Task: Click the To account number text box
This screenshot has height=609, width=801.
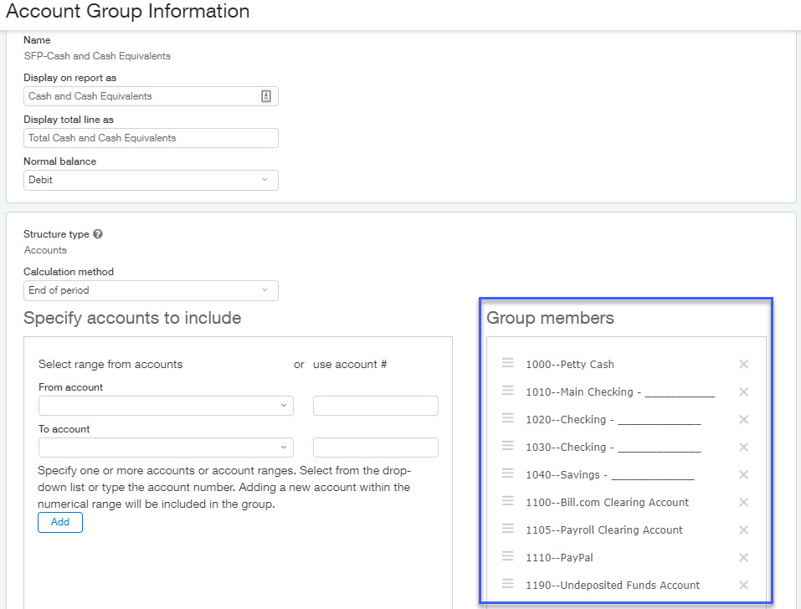Action: click(375, 448)
